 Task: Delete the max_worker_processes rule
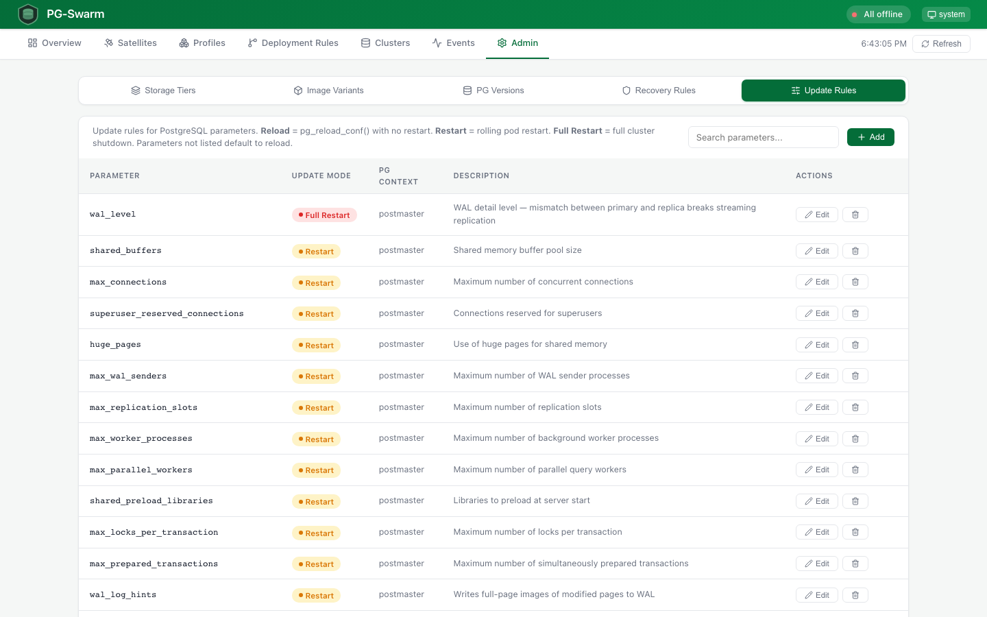[x=855, y=439]
